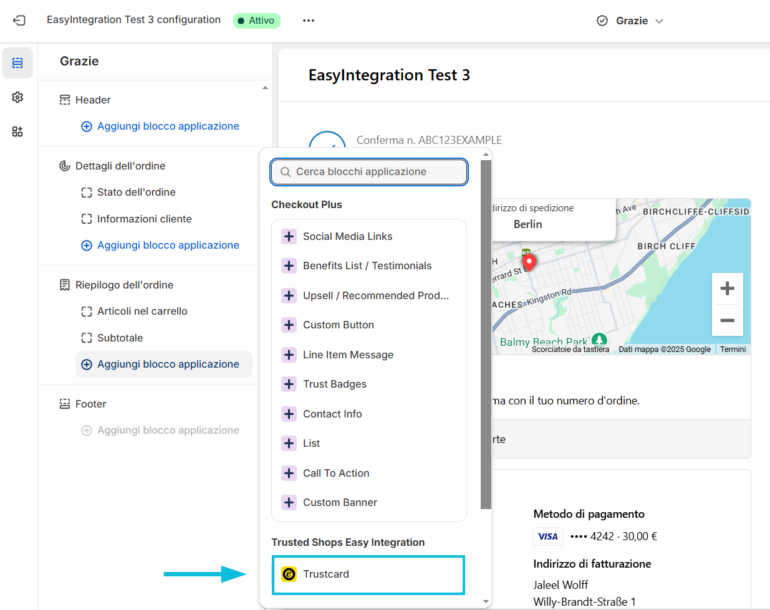Add the Upsell / Recommended Products block
The height and width of the screenshot is (610, 770).
[x=369, y=295]
